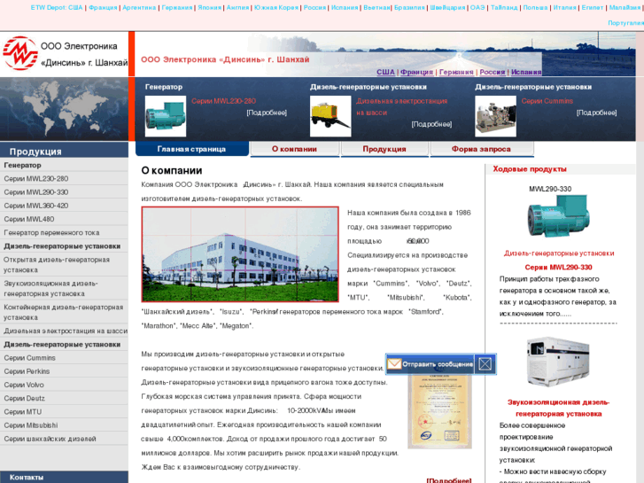Click the white soundproof generator image

558,361
